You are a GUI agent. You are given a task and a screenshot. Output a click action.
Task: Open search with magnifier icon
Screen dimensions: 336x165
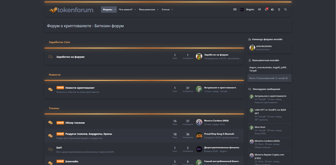286,10
